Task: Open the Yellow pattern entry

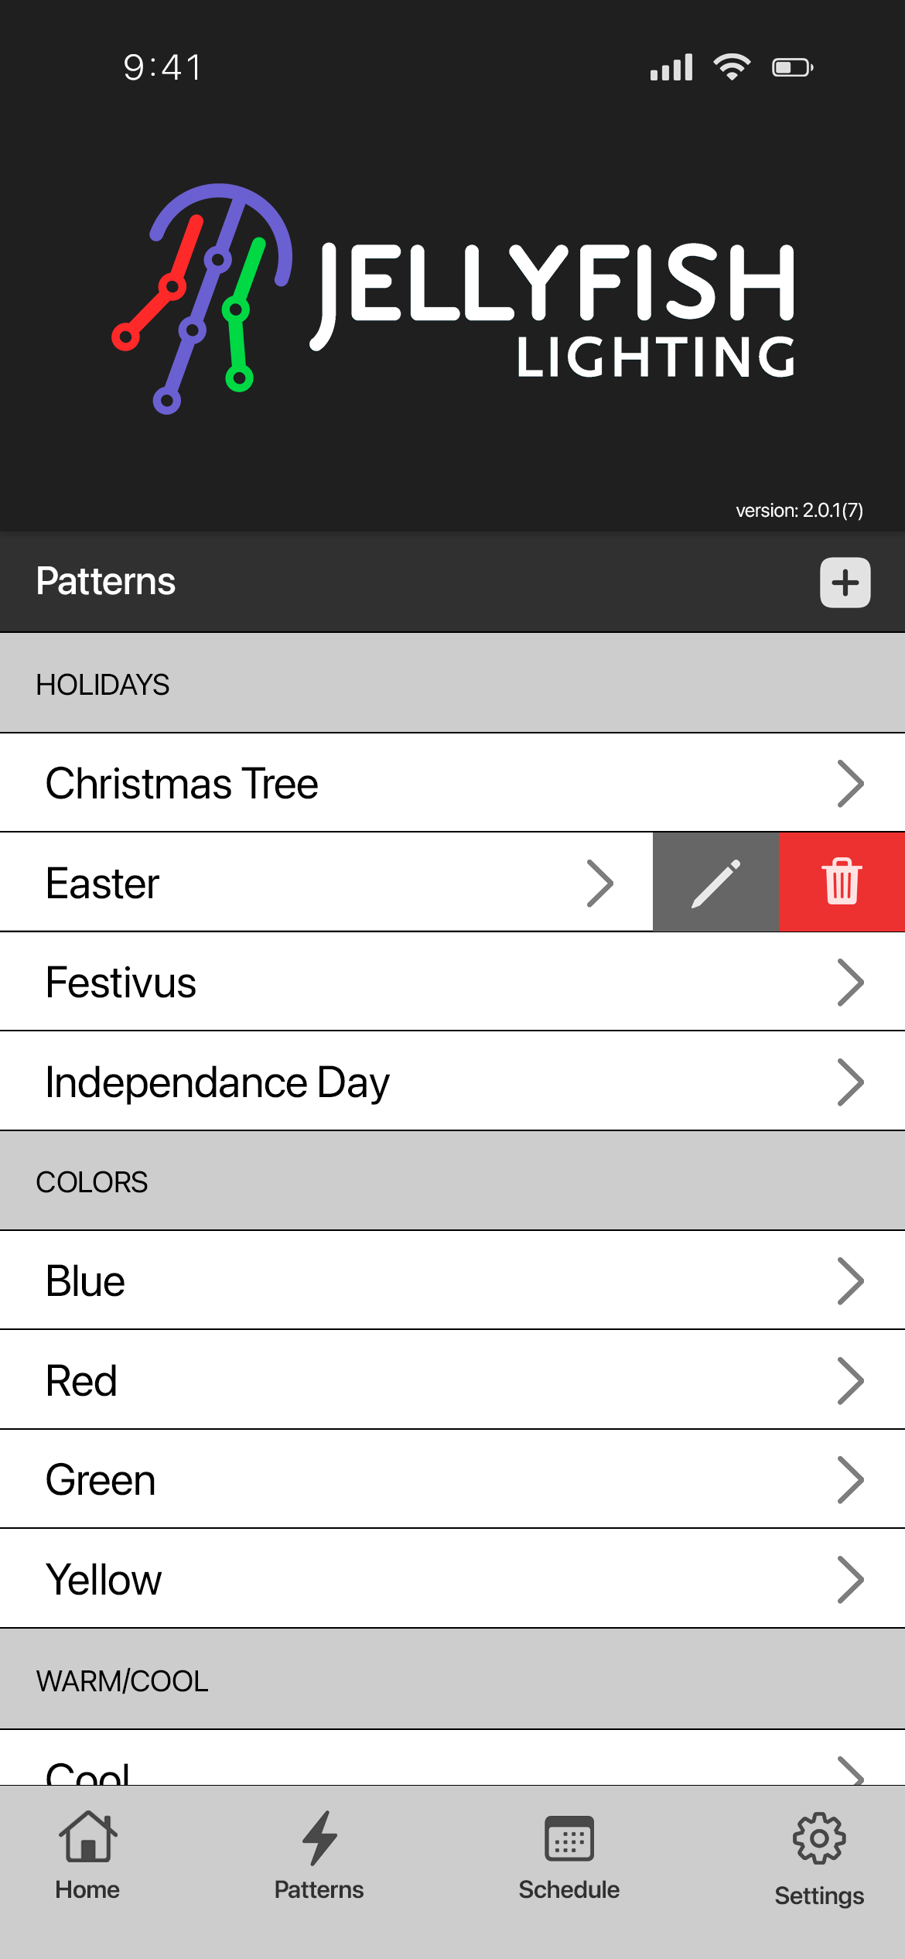Action: coord(452,1580)
